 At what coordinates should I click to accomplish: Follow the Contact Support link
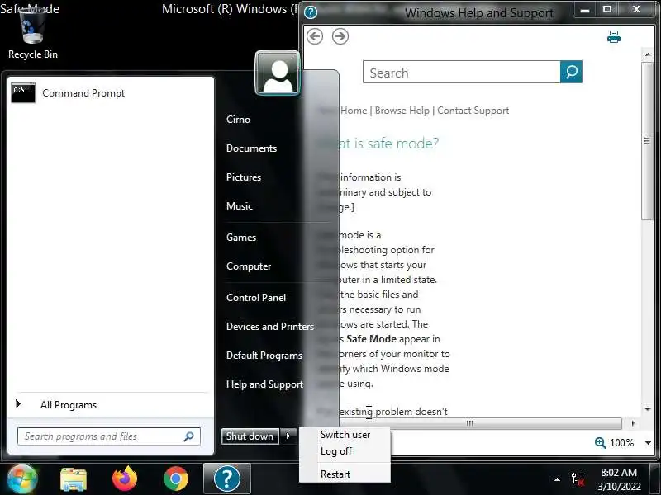click(x=473, y=111)
